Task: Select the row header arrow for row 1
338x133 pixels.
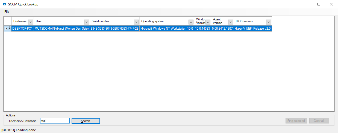Action: (8, 29)
